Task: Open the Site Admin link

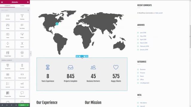Action: [x=143, y=103]
